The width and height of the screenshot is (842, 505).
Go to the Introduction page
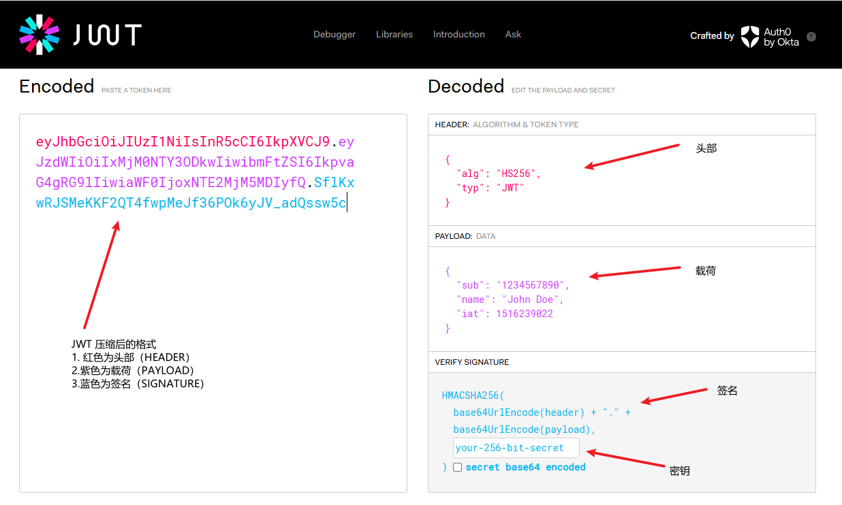point(459,34)
